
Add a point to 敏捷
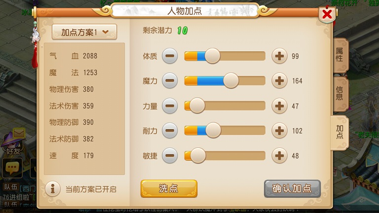279,156
